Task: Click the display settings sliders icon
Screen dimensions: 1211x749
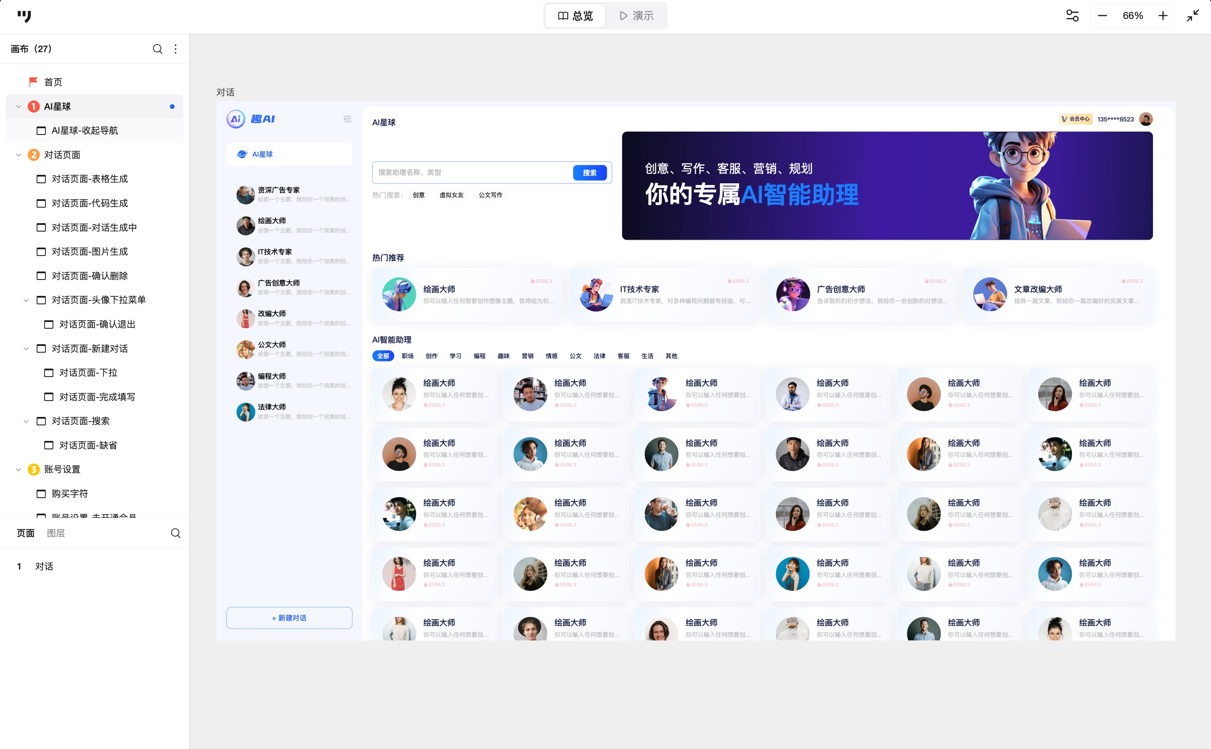Action: [x=1072, y=16]
